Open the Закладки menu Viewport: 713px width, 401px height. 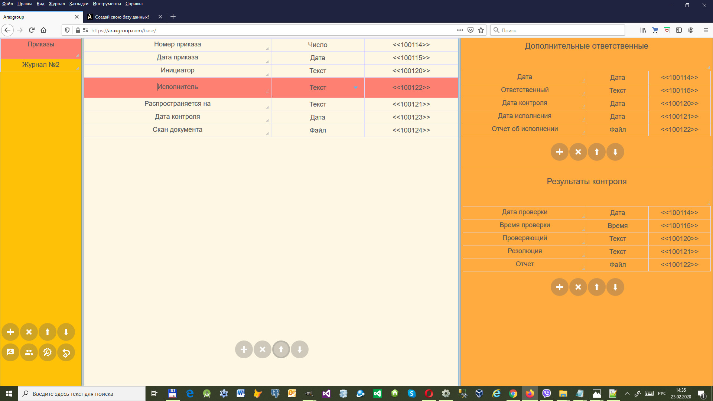pyautogui.click(x=79, y=4)
